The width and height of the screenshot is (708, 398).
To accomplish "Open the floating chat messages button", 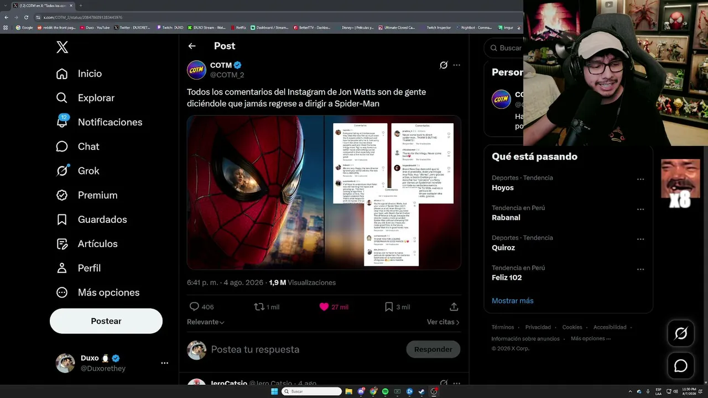I will point(681,366).
